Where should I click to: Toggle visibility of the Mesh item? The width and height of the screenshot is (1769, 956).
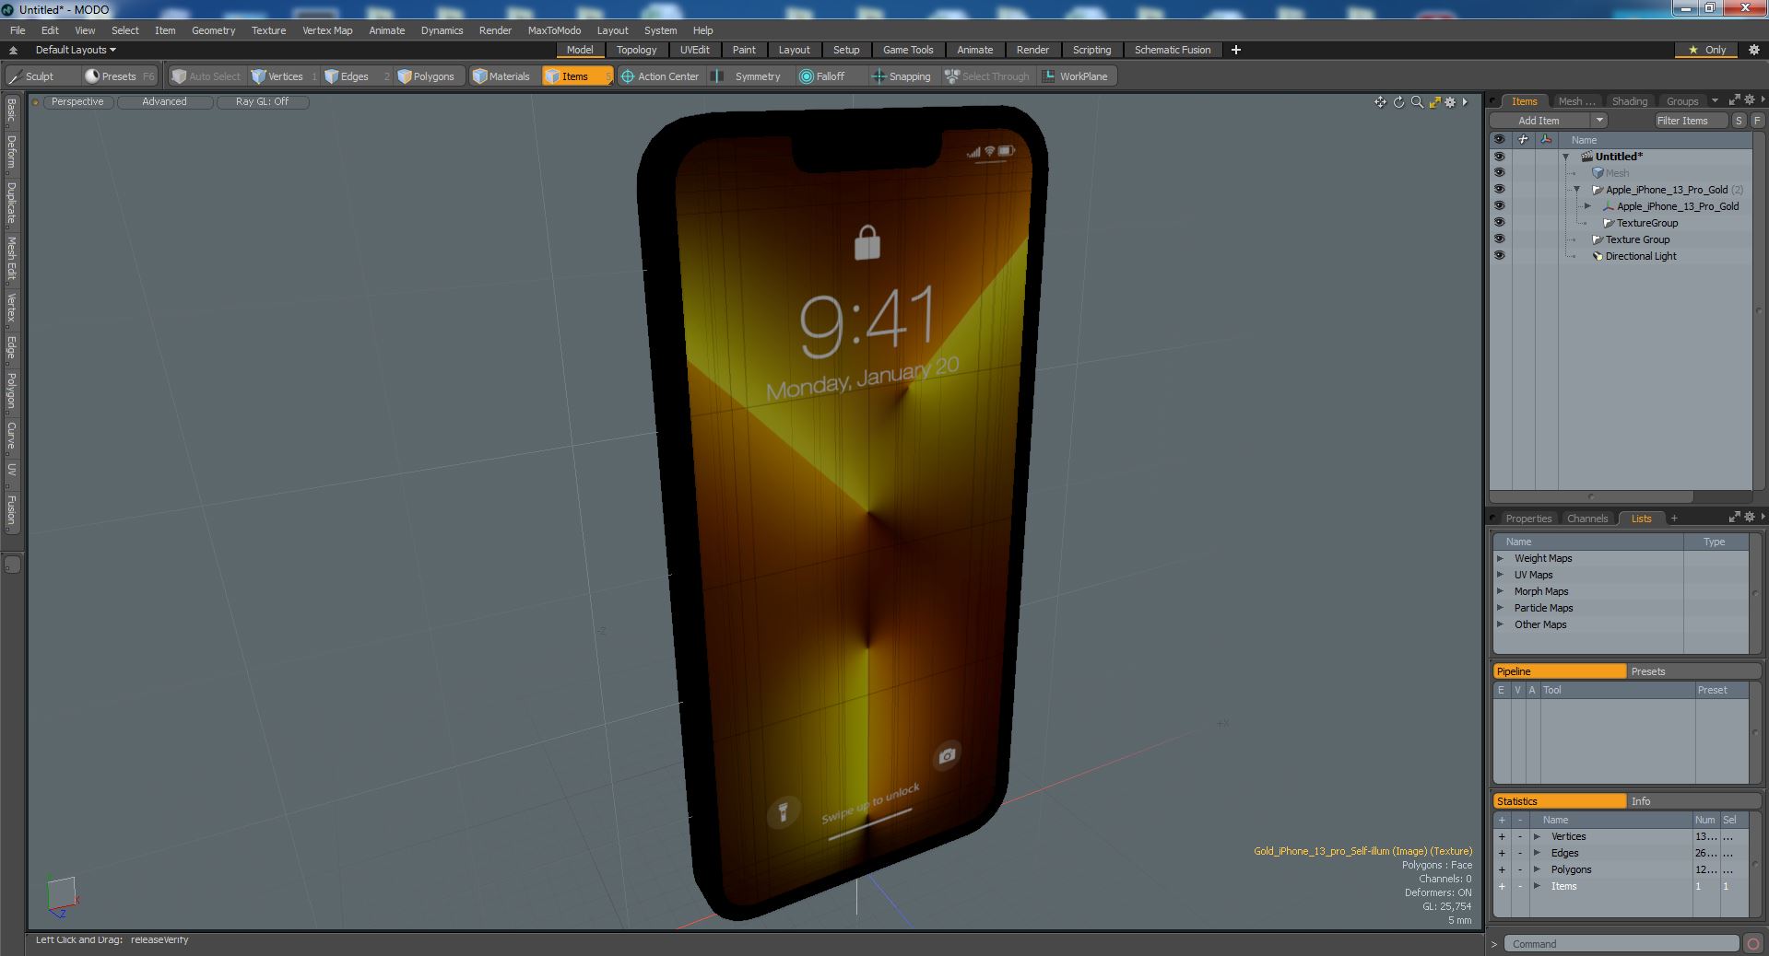(1499, 173)
